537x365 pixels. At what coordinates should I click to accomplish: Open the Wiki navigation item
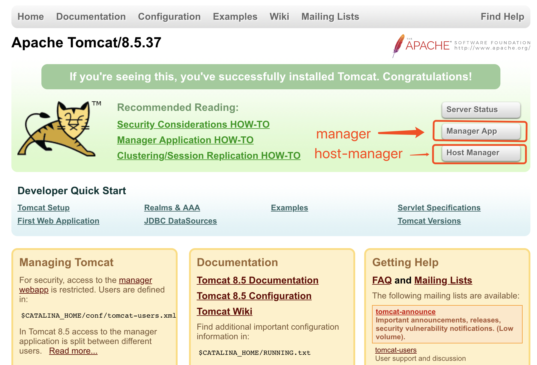tap(279, 16)
